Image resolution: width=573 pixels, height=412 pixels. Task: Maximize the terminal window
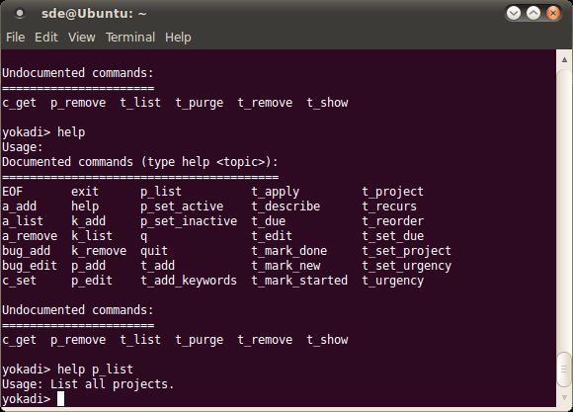[533, 14]
